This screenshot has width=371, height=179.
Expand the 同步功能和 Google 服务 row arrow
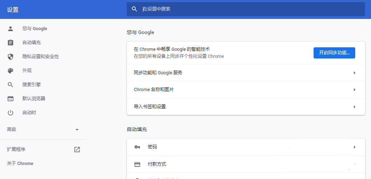click(355, 73)
